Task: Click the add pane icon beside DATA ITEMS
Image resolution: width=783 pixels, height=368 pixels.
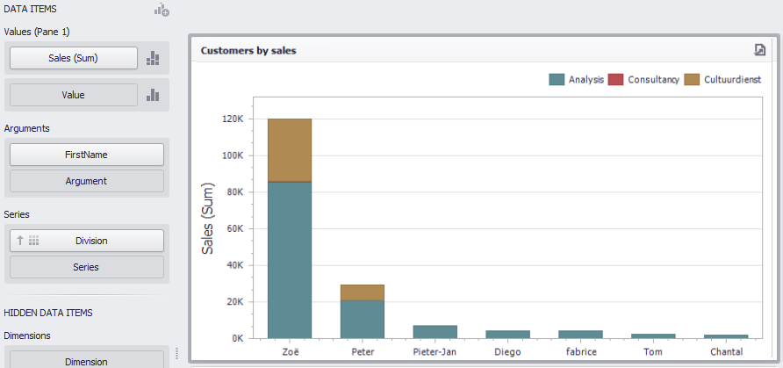Action: coord(162,11)
